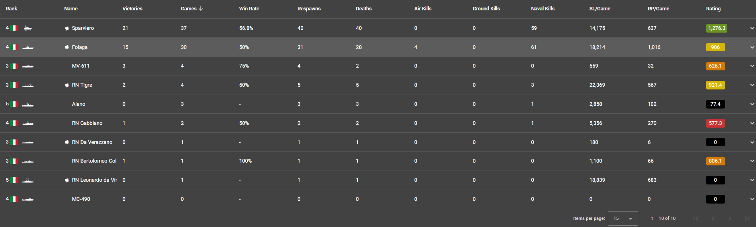Image resolution: width=756 pixels, height=227 pixels.
Task: Go to the next page of results
Action: [730, 219]
